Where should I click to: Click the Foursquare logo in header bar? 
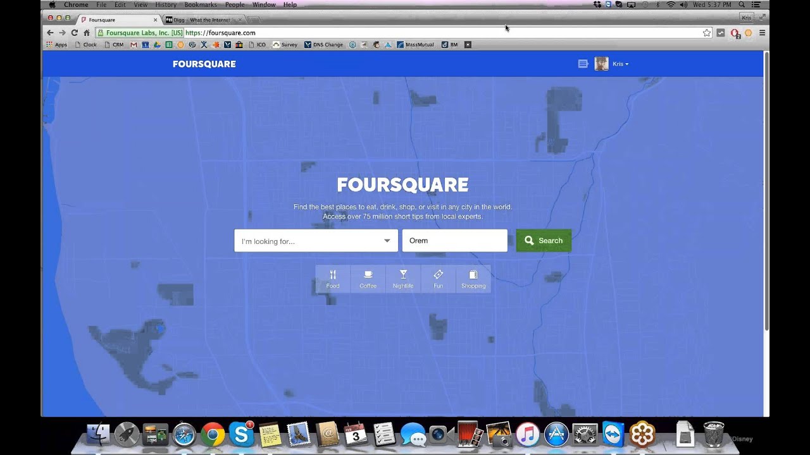(x=204, y=64)
